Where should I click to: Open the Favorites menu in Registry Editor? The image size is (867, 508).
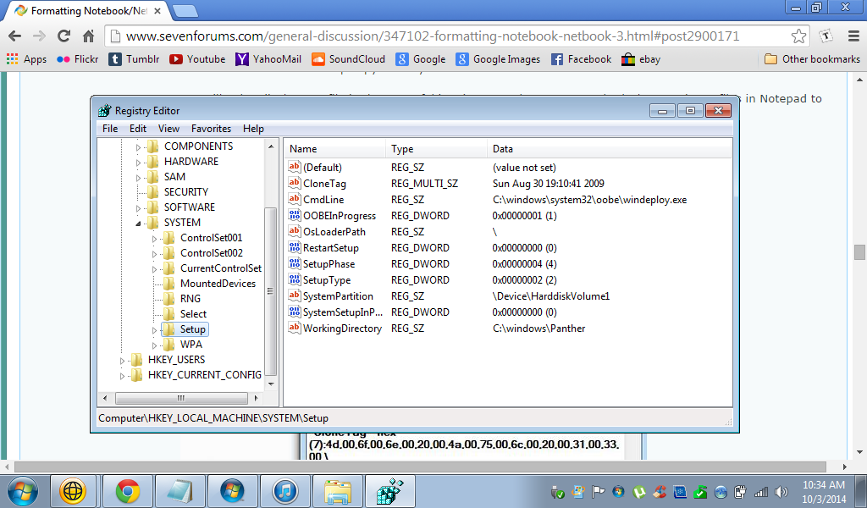tap(211, 128)
